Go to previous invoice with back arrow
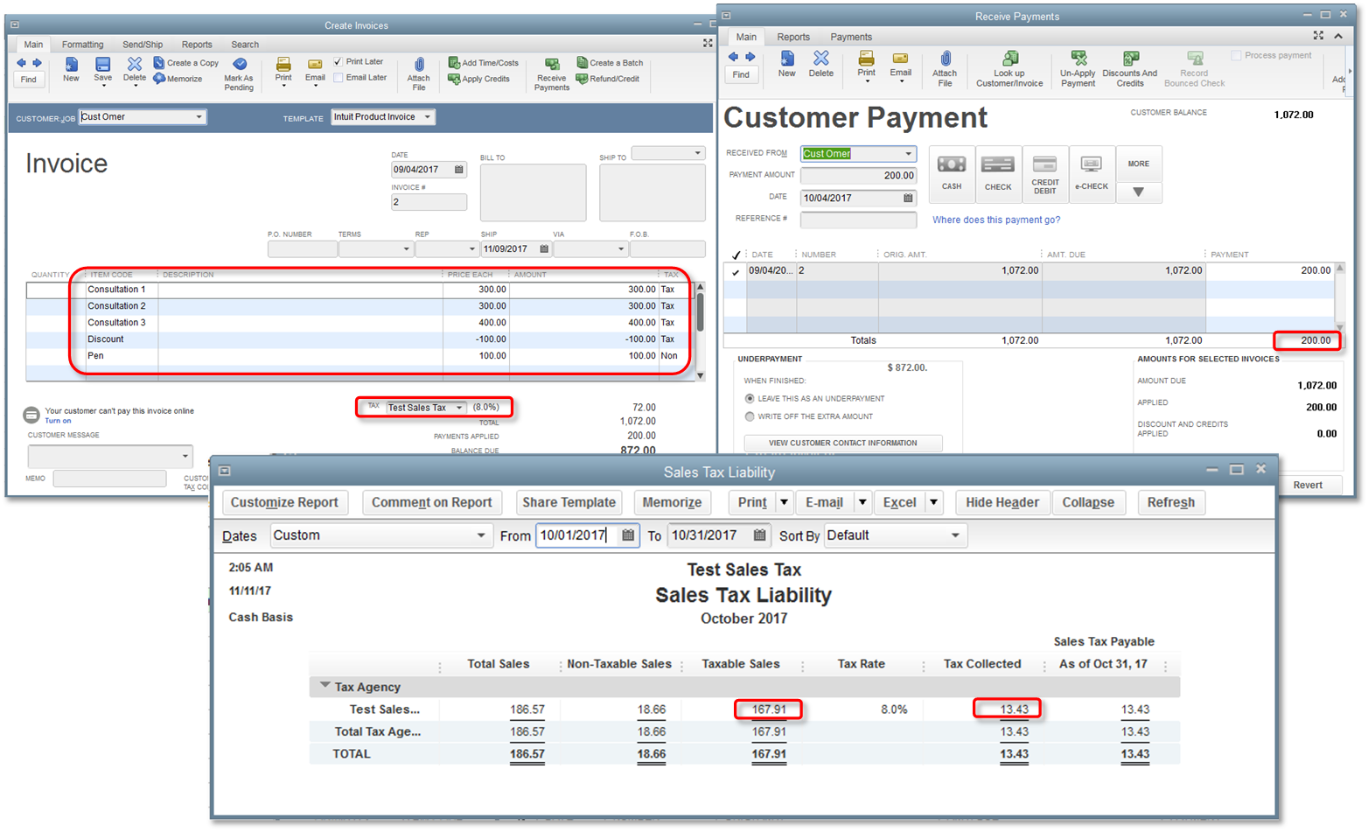This screenshot has height=832, width=1368. 21,63
